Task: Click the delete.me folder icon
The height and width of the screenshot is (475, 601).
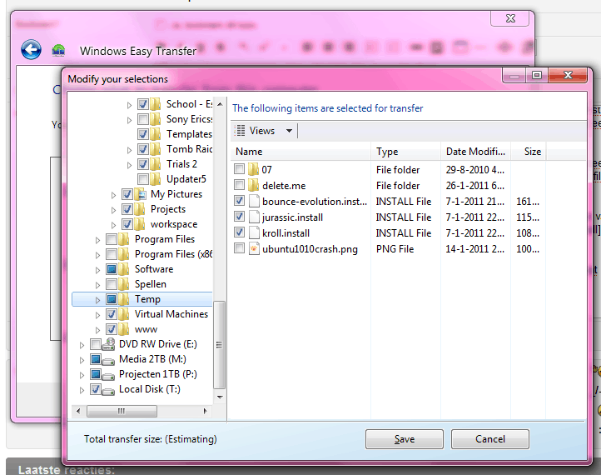Action: [253, 185]
